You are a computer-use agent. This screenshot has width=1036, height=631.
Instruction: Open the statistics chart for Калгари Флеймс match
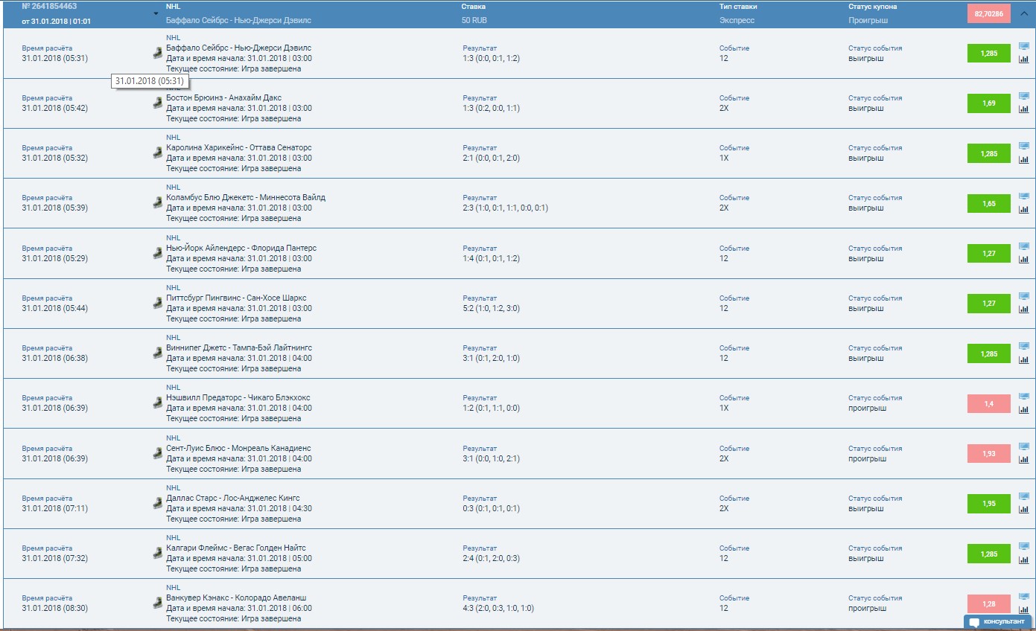[x=1023, y=560]
